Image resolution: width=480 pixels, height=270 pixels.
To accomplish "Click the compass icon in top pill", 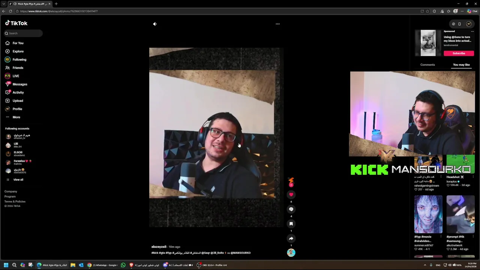I will pos(453,24).
